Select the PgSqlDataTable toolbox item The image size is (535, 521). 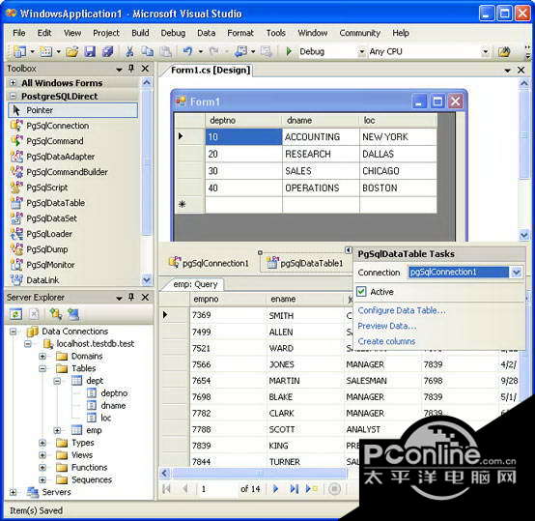[55, 203]
